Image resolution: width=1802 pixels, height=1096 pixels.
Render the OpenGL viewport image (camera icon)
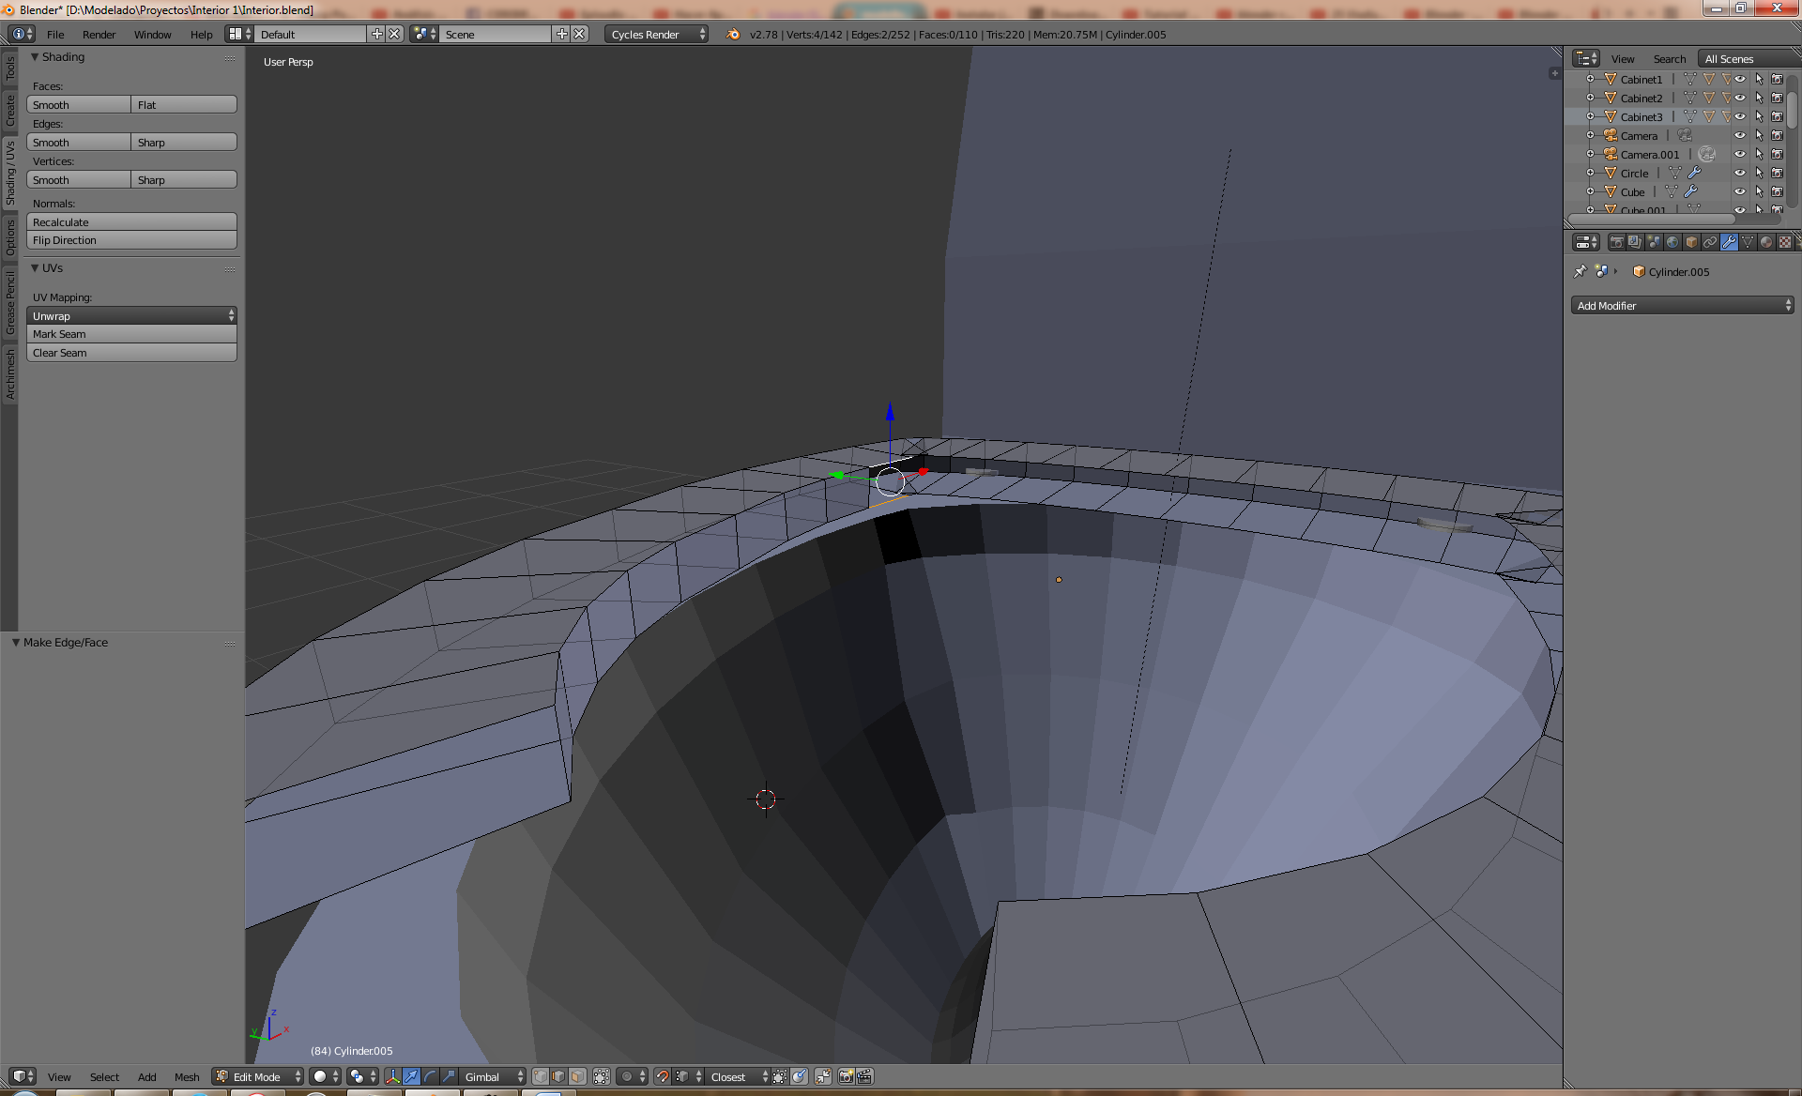[x=846, y=1076]
